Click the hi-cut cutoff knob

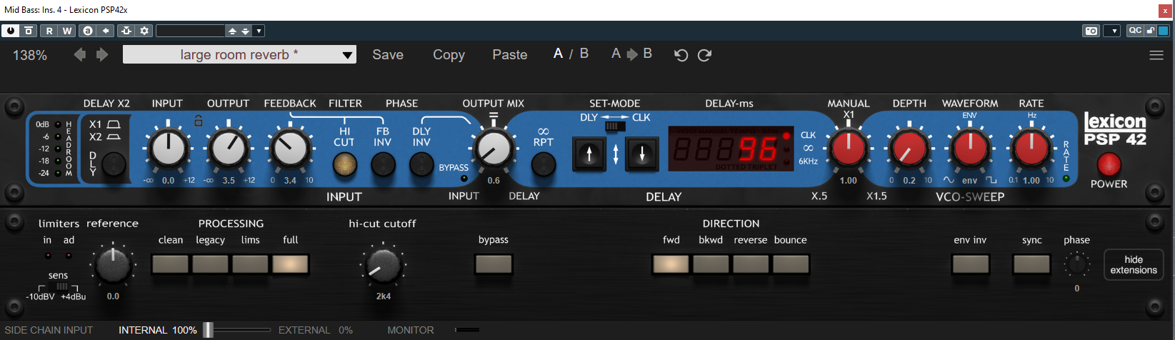(x=383, y=266)
